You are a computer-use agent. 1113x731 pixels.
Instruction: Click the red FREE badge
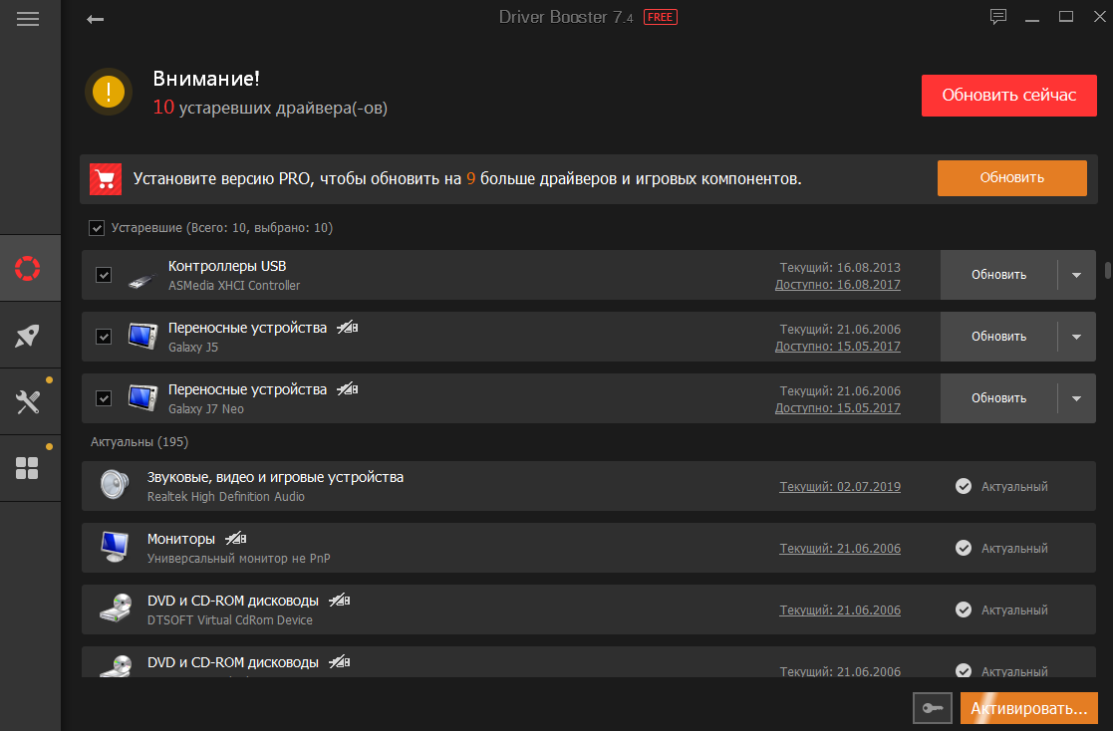pyautogui.click(x=661, y=17)
